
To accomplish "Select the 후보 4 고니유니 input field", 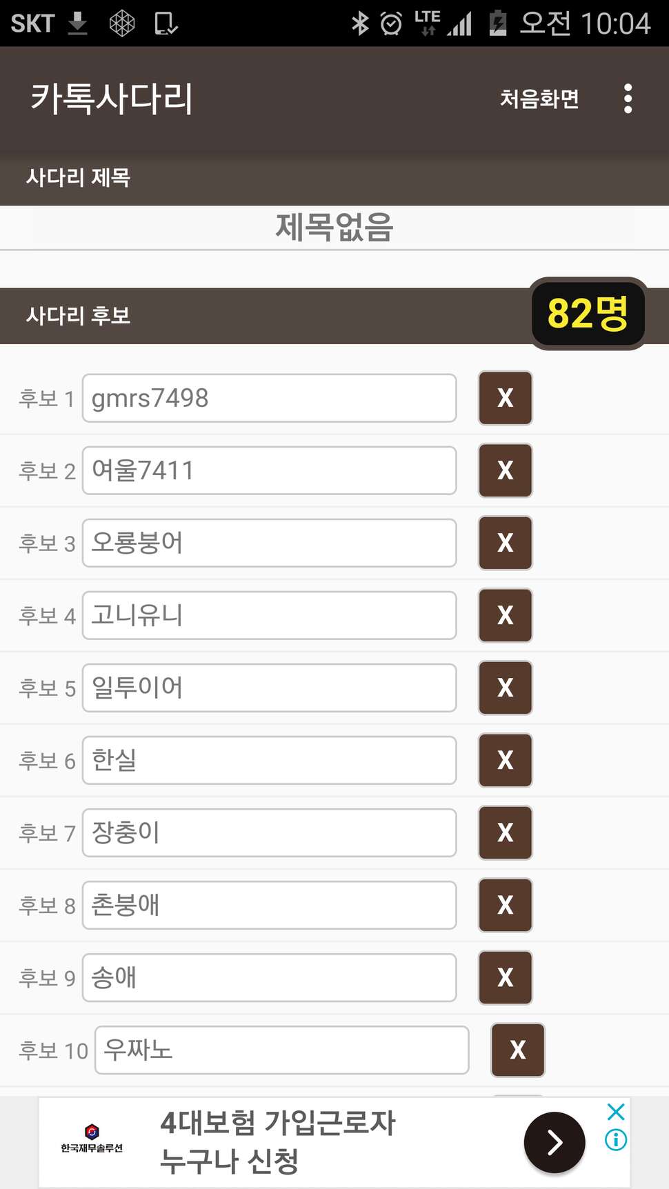I will coord(270,615).
